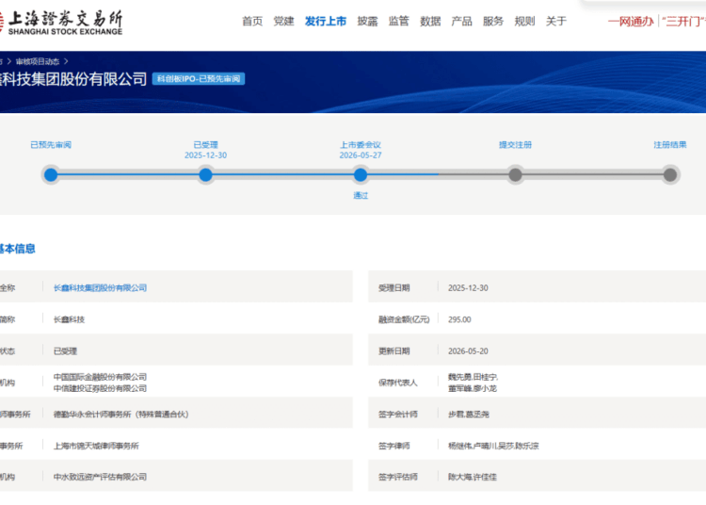This screenshot has width=706, height=505.
Task: Select the 已受理 timeline dot
Action: (x=206, y=175)
